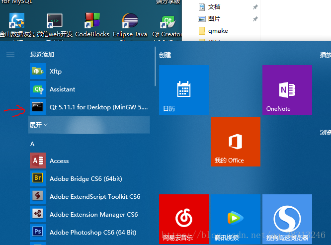
Task: Click Adobe Photoshop CS6 (64 Bit) label
Action: 93,233
